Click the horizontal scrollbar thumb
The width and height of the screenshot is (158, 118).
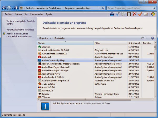[85, 99]
